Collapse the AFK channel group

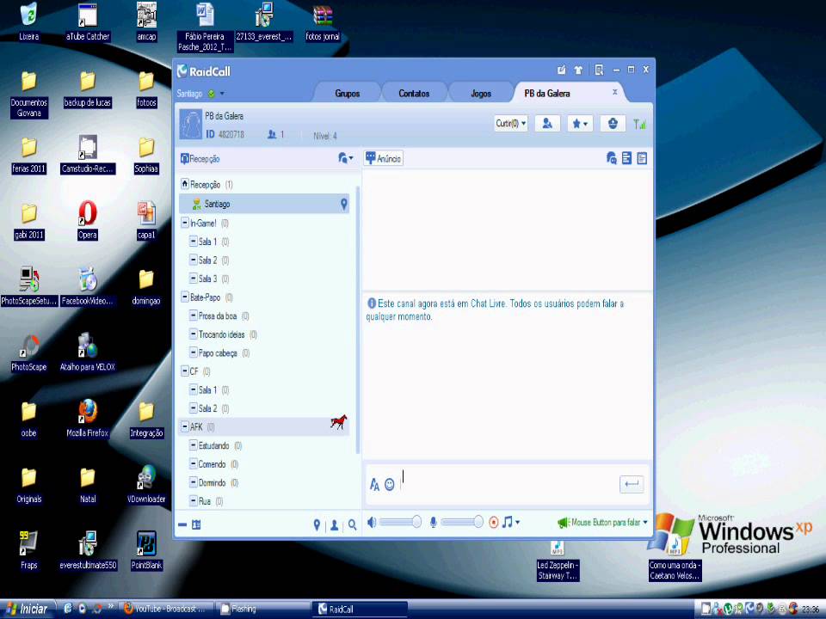(185, 426)
